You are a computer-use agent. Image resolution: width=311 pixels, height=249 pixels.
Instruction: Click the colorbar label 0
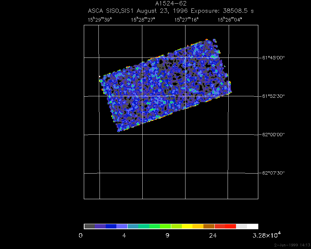pos(80,236)
